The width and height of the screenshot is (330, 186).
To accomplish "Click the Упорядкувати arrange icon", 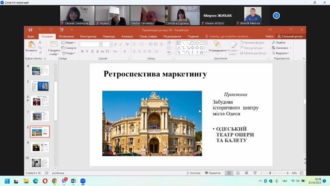I will point(217,45).
